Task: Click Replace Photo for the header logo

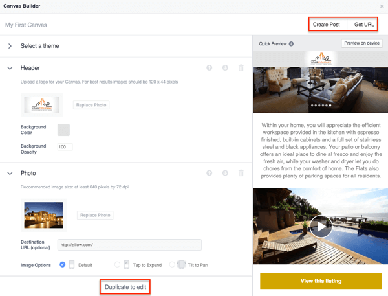Action: tap(91, 105)
